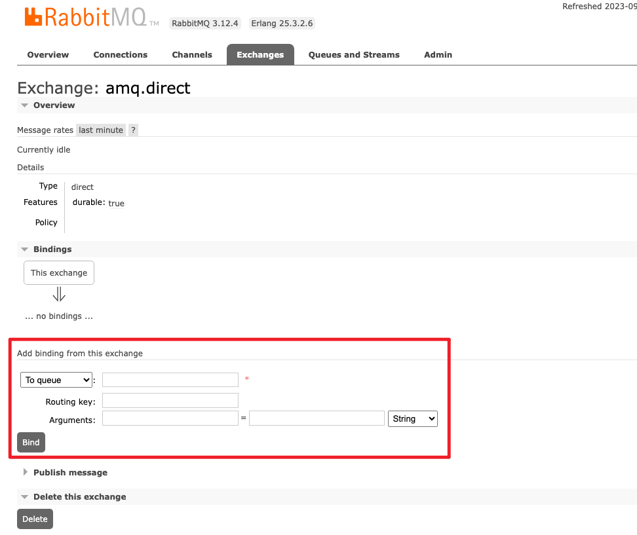Click the Routing key input field
The width and height of the screenshot is (637, 535).
(170, 399)
